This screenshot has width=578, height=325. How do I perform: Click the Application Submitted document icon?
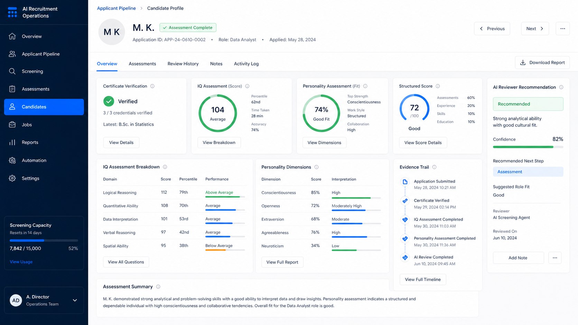click(x=405, y=182)
